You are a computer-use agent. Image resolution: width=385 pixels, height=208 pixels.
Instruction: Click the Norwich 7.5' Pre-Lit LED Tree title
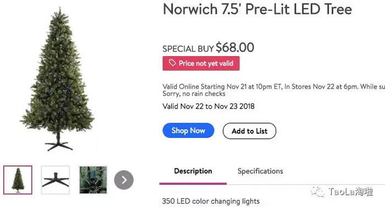point(257,9)
